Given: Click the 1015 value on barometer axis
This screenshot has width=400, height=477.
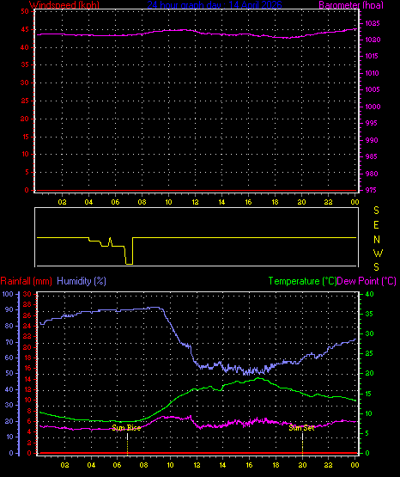Looking at the screenshot, I should click(x=372, y=56).
